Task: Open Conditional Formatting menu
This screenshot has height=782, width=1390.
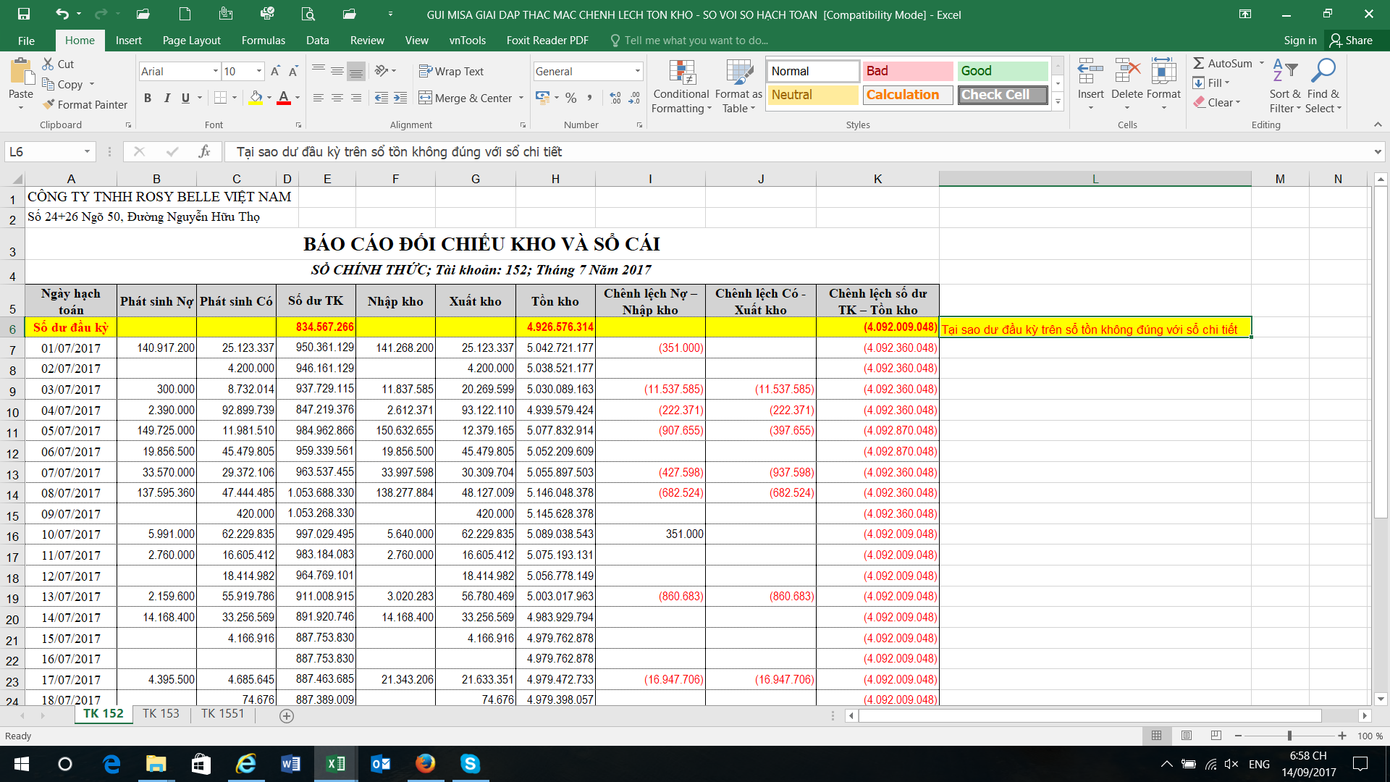Action: [x=681, y=86]
